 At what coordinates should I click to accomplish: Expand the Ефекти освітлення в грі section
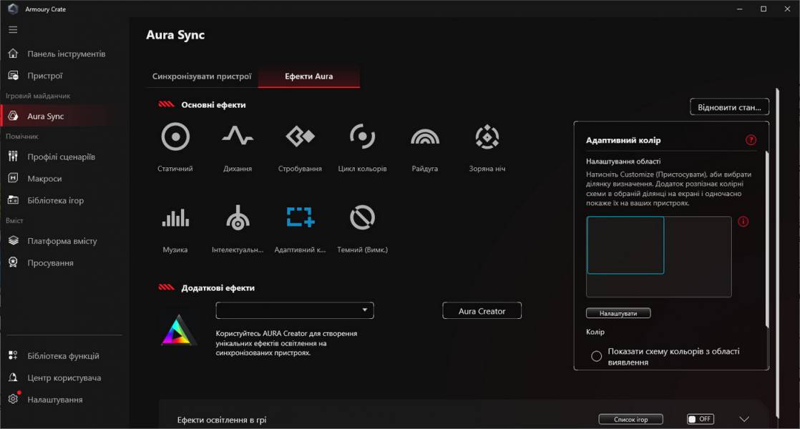click(744, 420)
